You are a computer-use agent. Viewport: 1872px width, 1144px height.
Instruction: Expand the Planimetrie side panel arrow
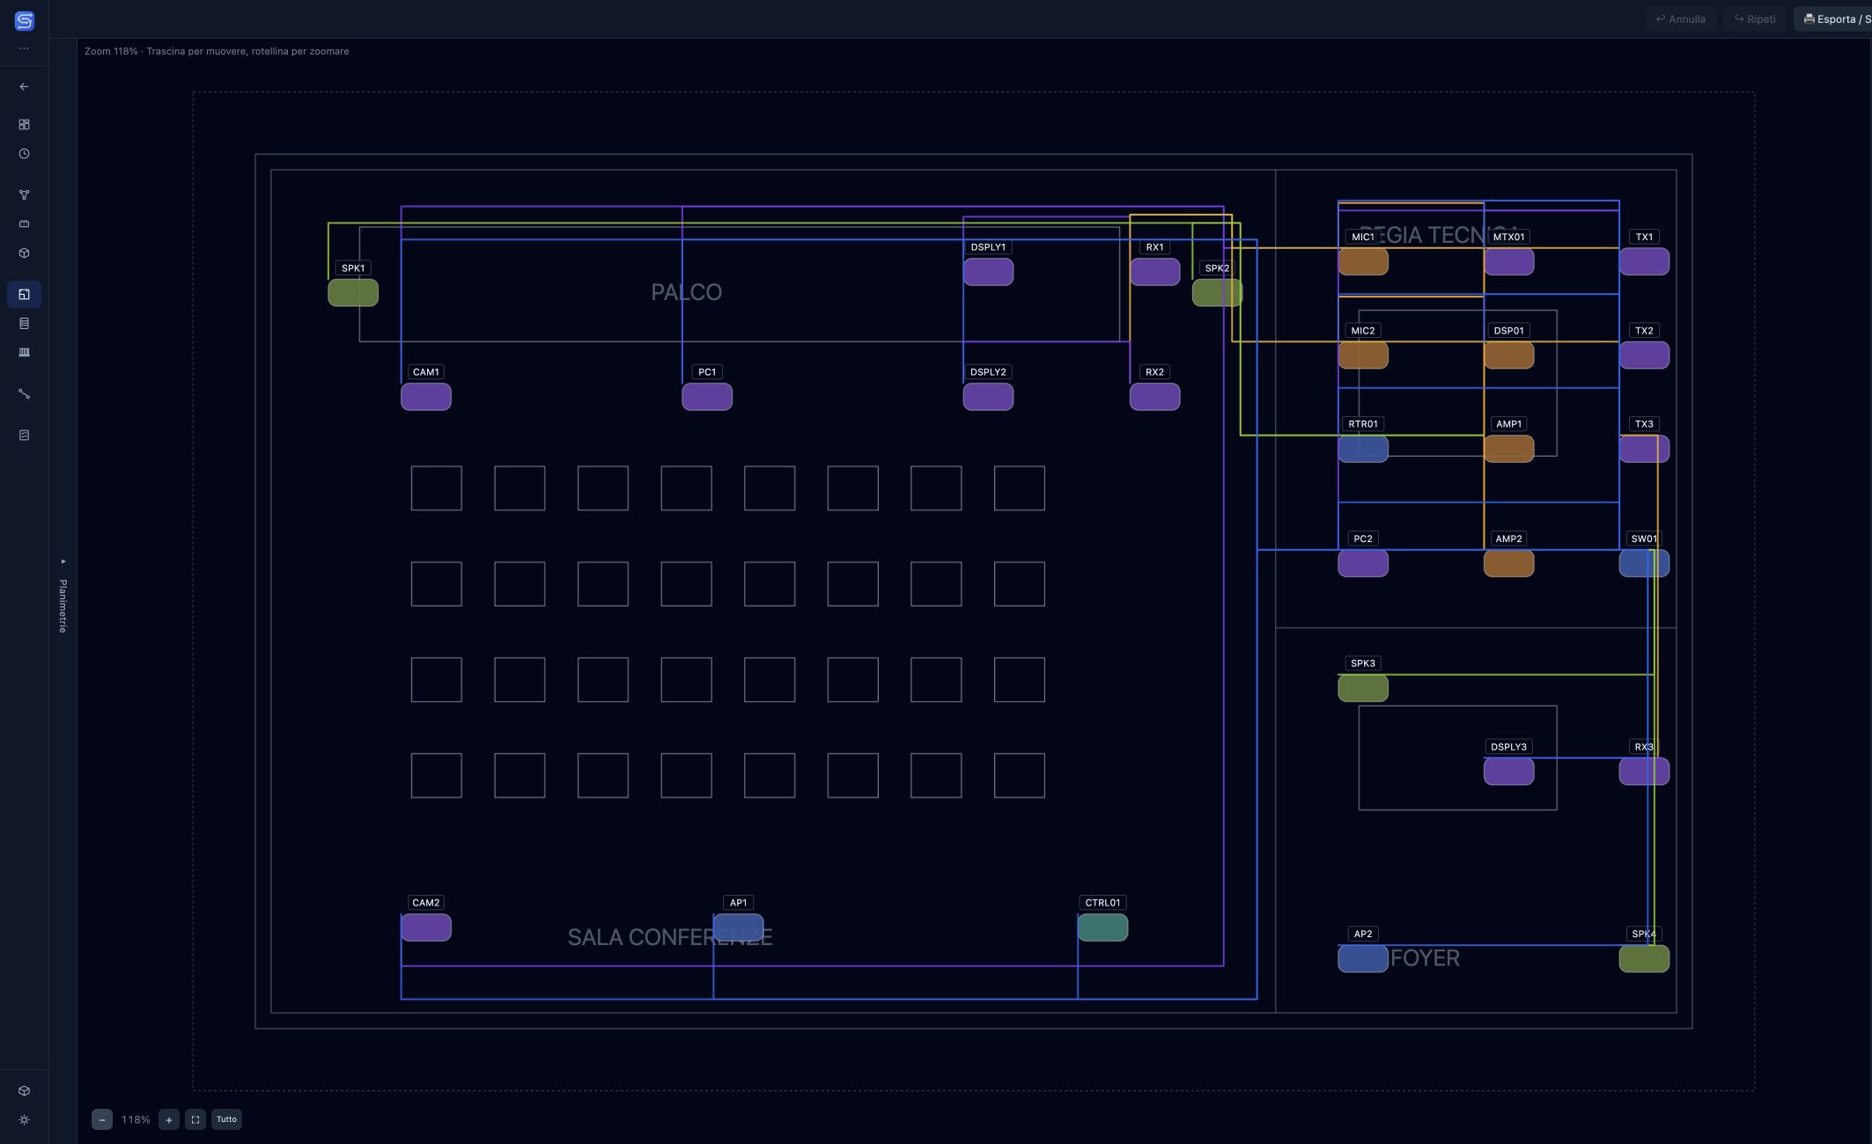click(63, 561)
